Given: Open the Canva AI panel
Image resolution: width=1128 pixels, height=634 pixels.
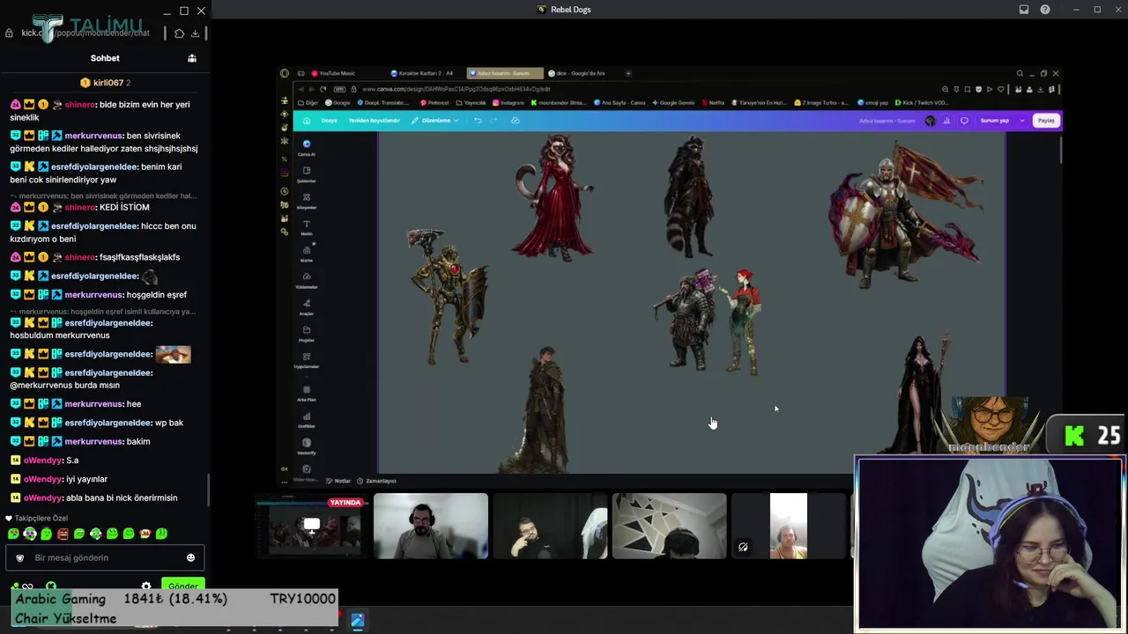Looking at the screenshot, I should tap(307, 147).
